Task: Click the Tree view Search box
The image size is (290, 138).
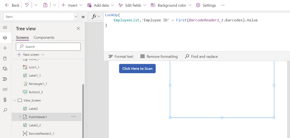Action: tap(48, 47)
